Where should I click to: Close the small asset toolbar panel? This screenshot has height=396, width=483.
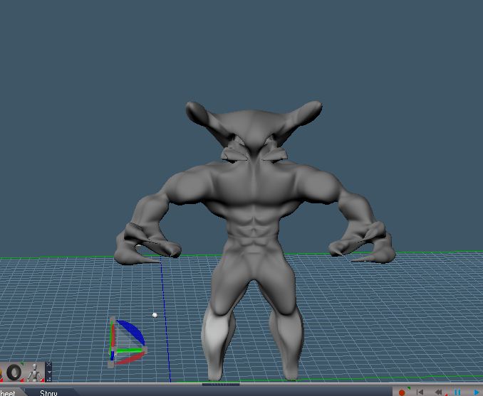[x=48, y=364]
